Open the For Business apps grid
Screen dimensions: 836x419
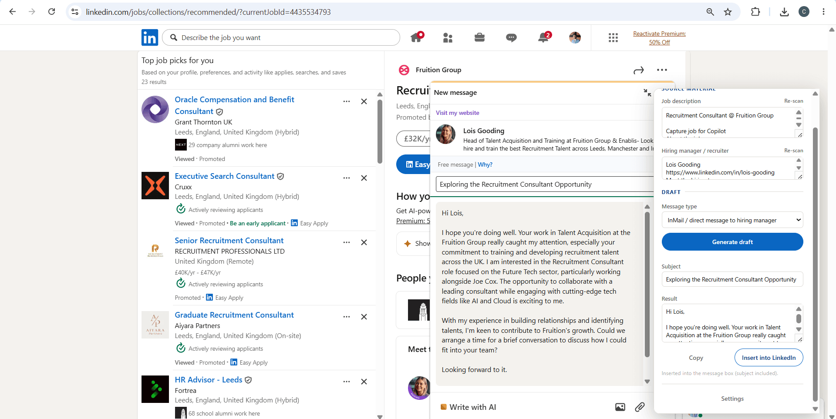pos(613,38)
